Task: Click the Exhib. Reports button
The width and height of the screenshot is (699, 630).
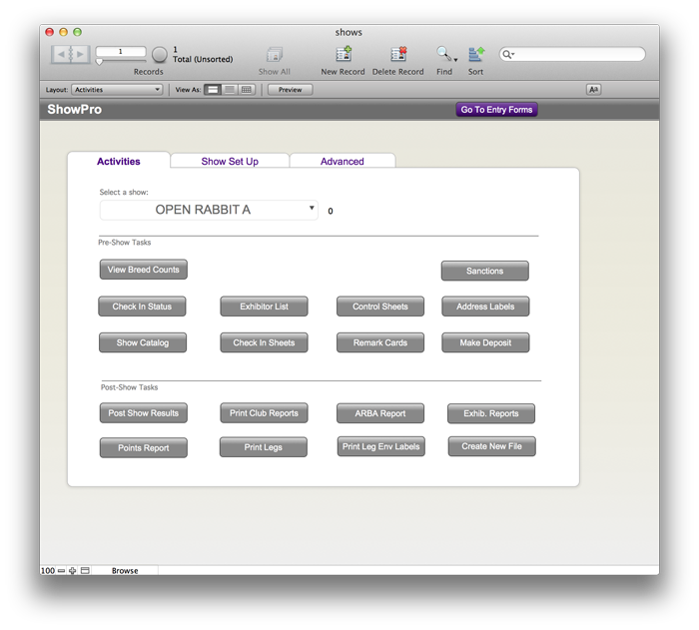Action: click(491, 413)
